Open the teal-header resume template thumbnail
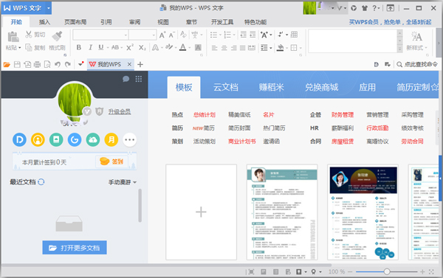 click(282, 212)
